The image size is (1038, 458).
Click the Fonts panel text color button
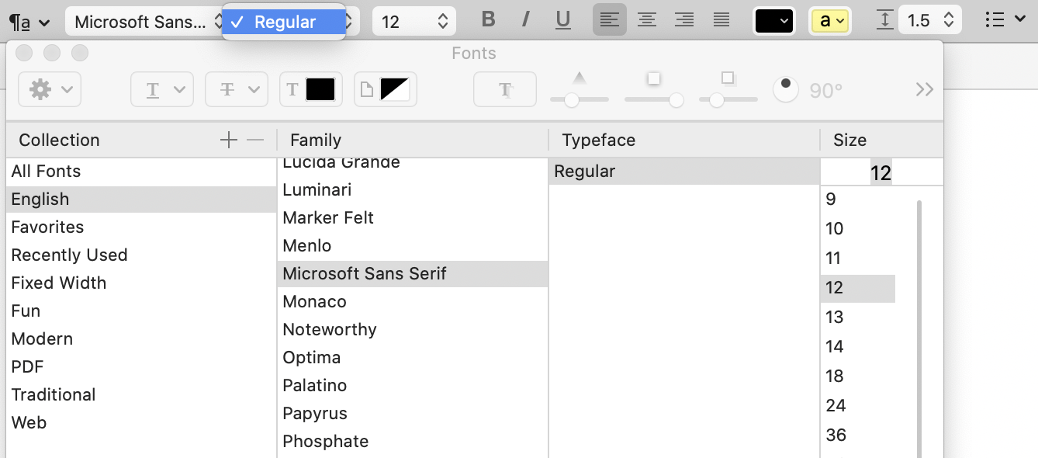(x=311, y=90)
